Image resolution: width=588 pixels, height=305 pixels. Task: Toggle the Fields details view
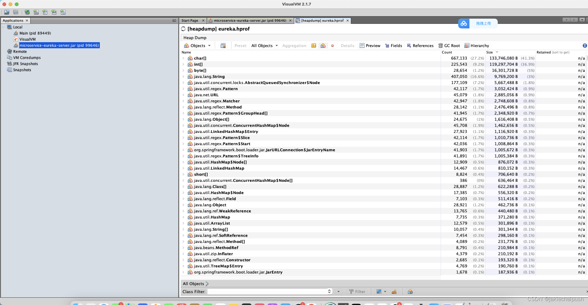(x=394, y=46)
